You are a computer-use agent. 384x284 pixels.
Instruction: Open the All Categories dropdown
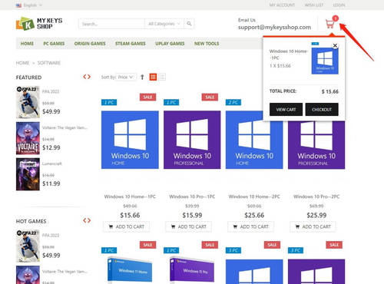(x=164, y=24)
